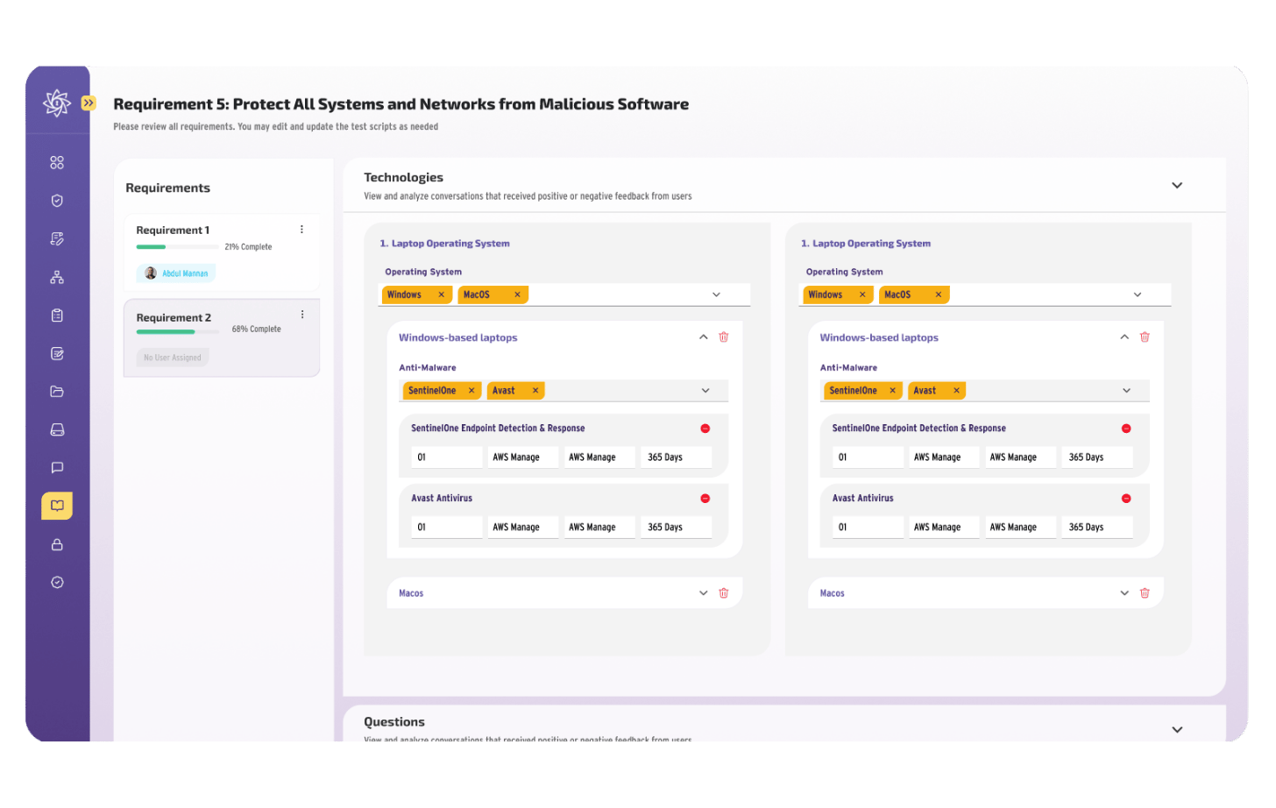Open the padlock icon in sidebar
This screenshot has width=1276, height=808.
[x=57, y=545]
